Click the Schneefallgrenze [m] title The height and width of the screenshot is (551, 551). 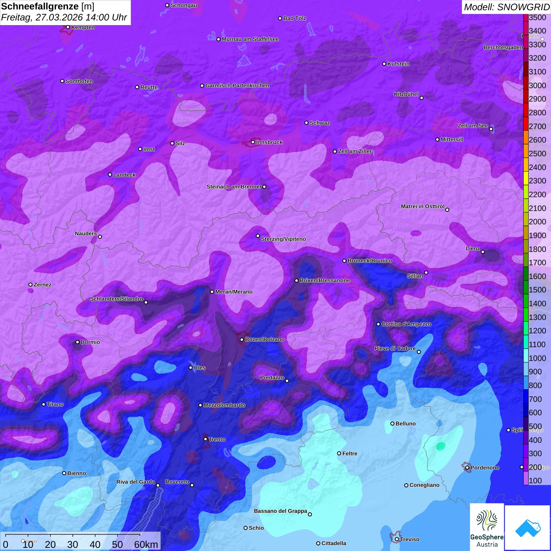48,6
